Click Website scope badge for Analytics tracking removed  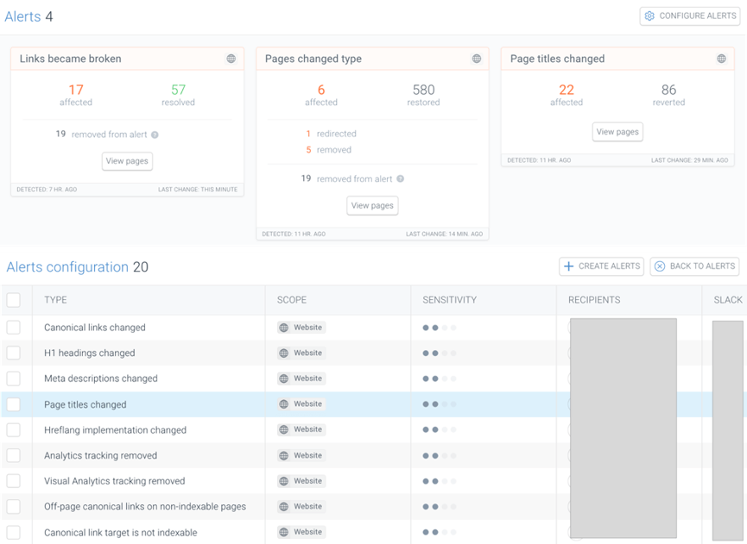click(x=301, y=455)
